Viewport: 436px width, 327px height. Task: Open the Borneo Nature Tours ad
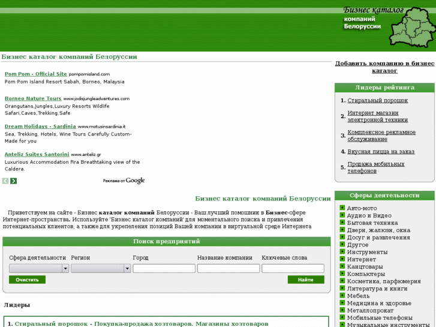coord(33,98)
